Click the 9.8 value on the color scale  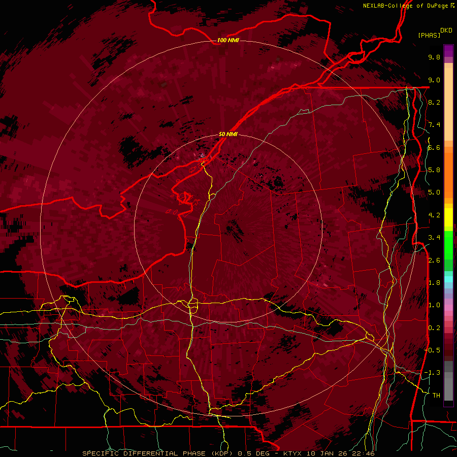pos(434,57)
